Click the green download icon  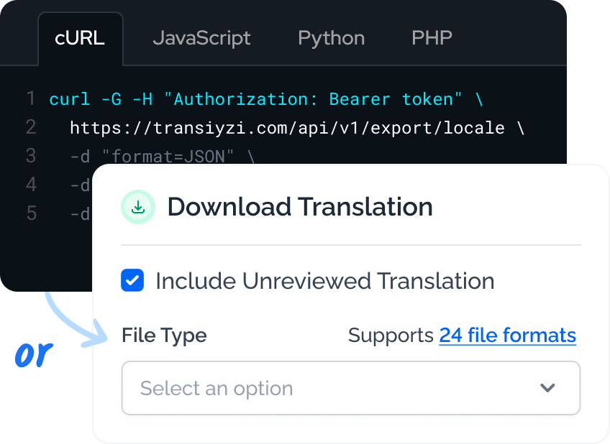point(138,207)
